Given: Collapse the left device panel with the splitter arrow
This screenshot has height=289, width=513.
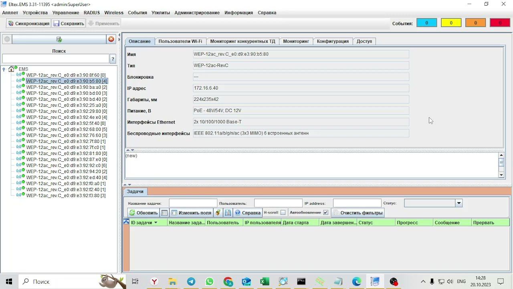Looking at the screenshot, I should tap(119, 35).
